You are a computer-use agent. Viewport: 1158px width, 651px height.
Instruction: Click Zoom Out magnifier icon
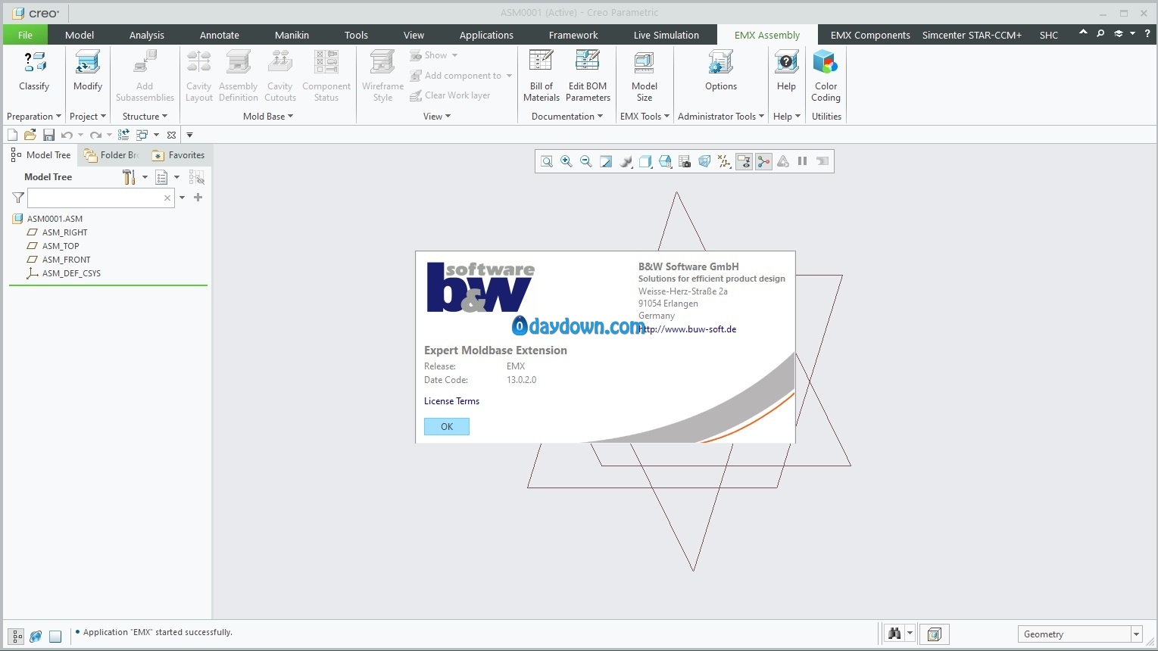(586, 161)
